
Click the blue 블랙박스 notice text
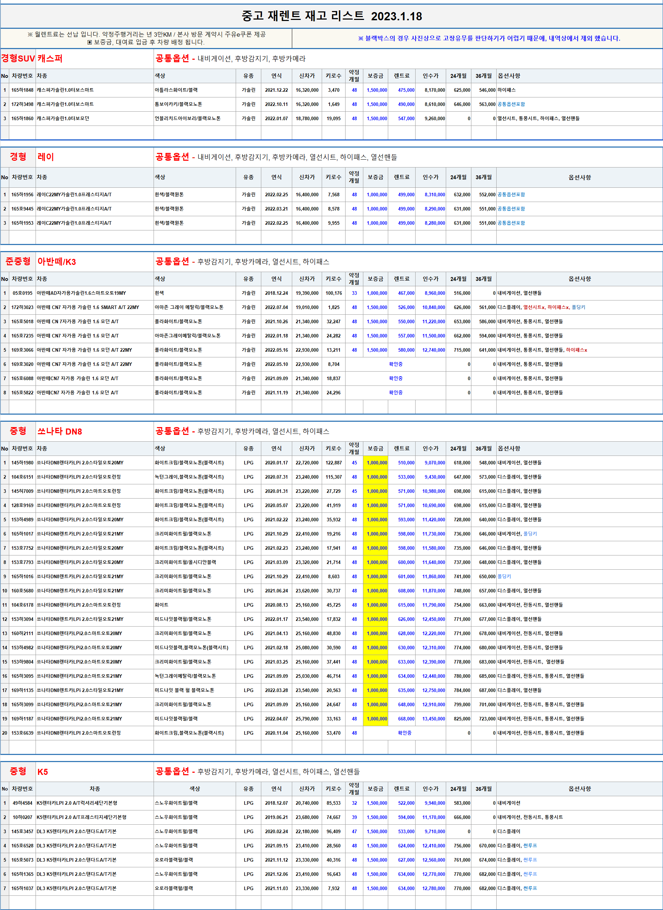[x=489, y=38]
